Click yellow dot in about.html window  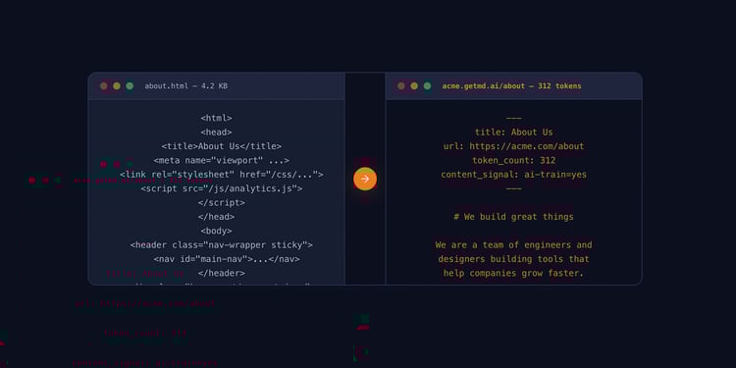(x=117, y=86)
